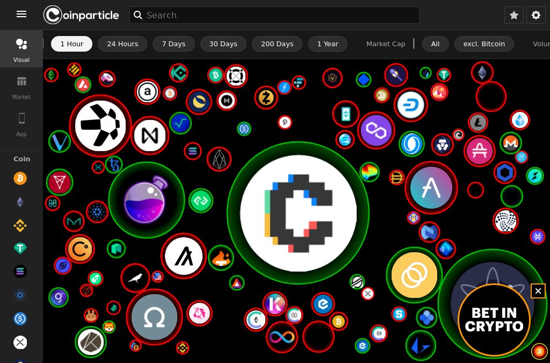Image resolution: width=550 pixels, height=363 pixels.
Task: Click the Dash bubble
Action: click(x=410, y=105)
